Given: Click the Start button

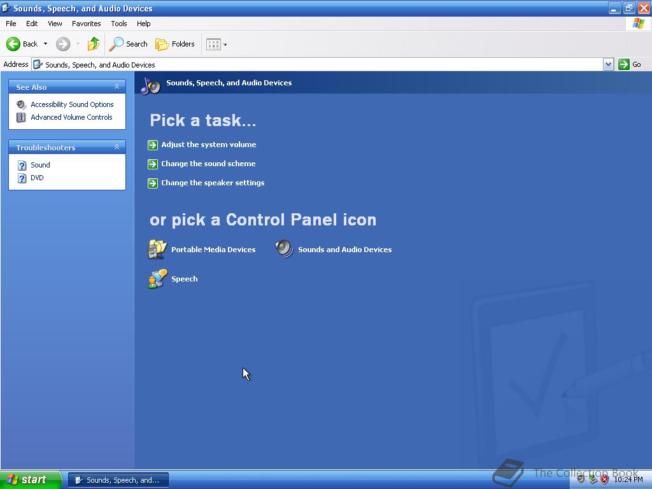Looking at the screenshot, I should [x=31, y=480].
